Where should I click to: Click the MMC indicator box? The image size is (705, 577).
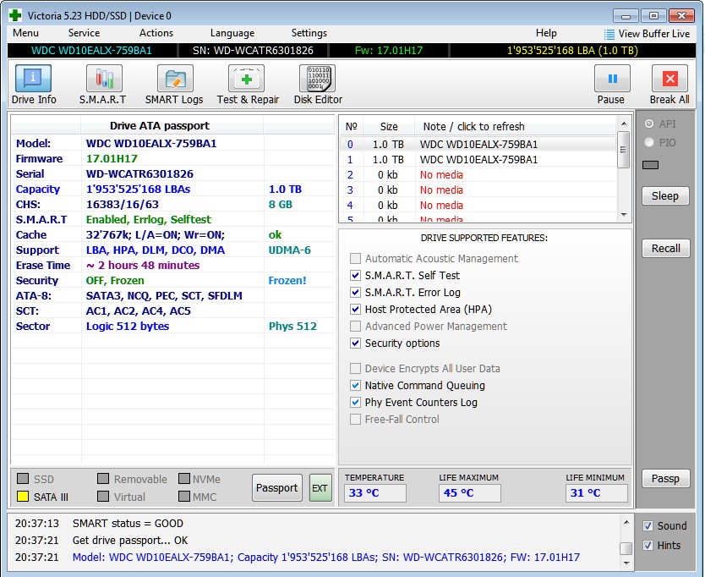(184, 497)
